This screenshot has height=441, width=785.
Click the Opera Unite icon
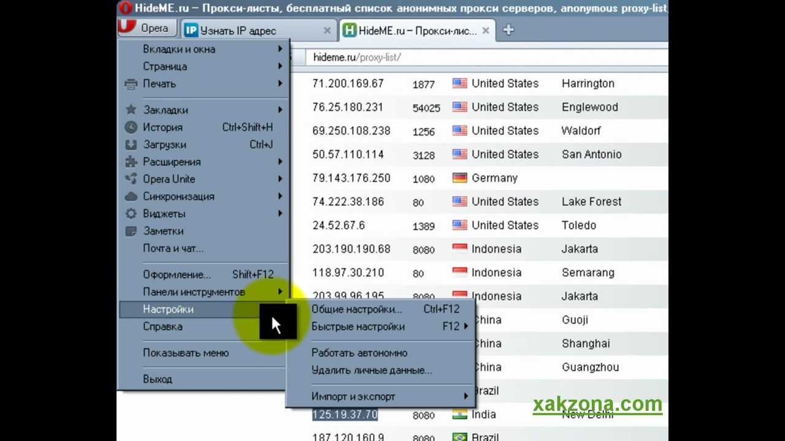pyautogui.click(x=131, y=179)
